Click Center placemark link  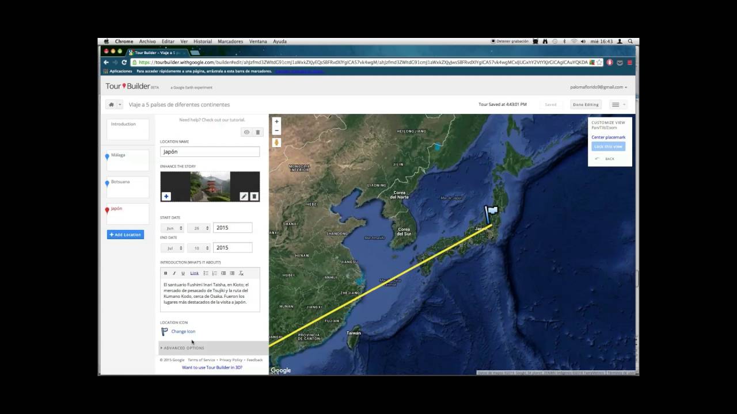[x=608, y=137]
